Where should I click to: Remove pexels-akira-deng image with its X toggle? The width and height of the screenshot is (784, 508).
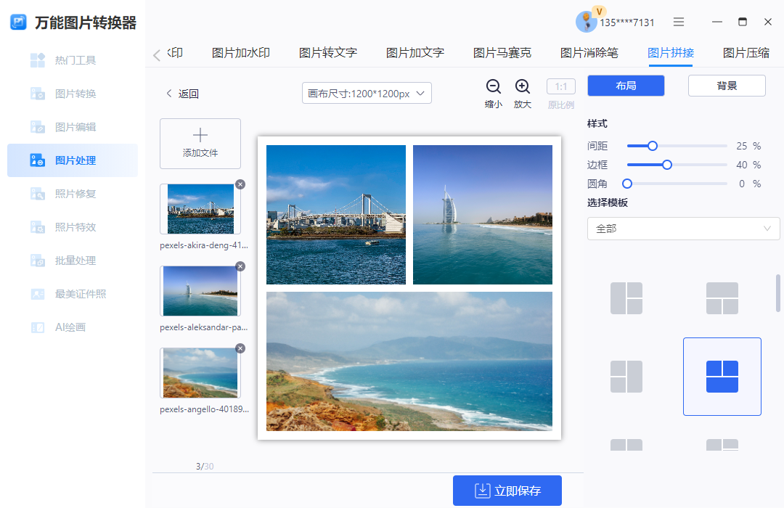(240, 184)
